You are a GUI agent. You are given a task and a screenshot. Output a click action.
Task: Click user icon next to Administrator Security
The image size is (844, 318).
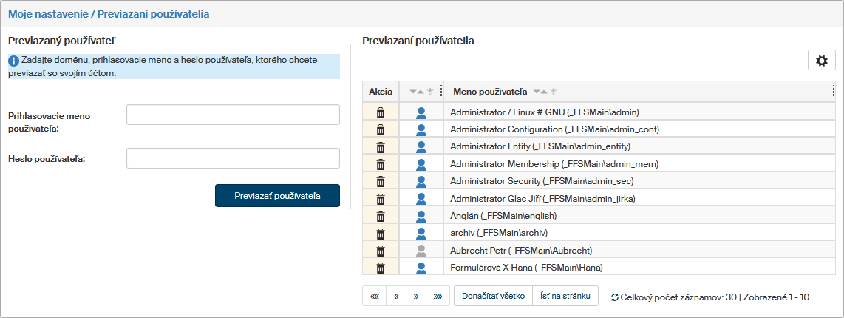tap(421, 181)
